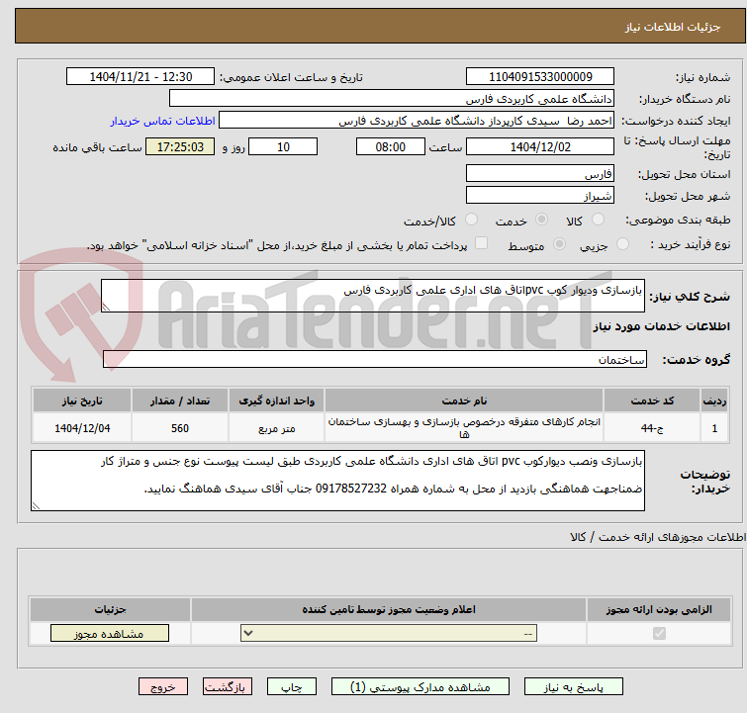The height and width of the screenshot is (713, 747).
Task: Click the خروج exit button
Action: click(163, 687)
